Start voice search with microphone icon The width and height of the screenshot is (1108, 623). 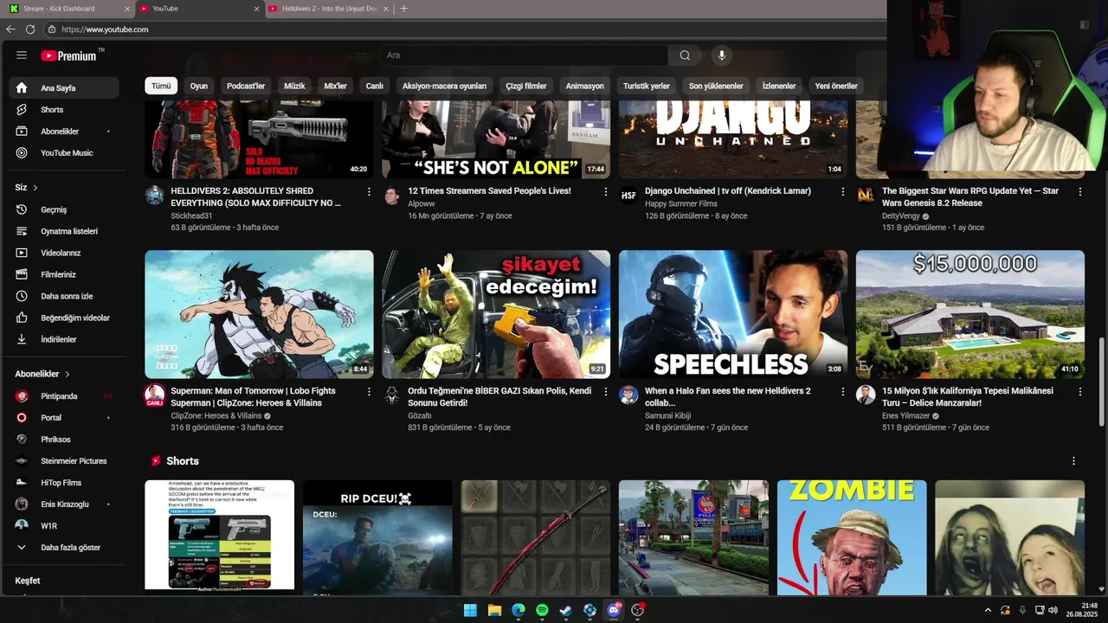(722, 55)
